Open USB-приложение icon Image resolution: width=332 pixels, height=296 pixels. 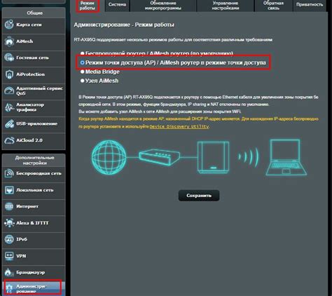point(9,124)
